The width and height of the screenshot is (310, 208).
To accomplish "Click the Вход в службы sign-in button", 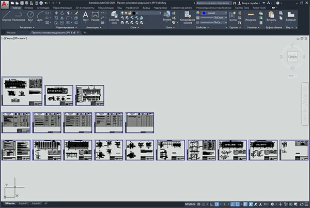I will tap(249, 3).
